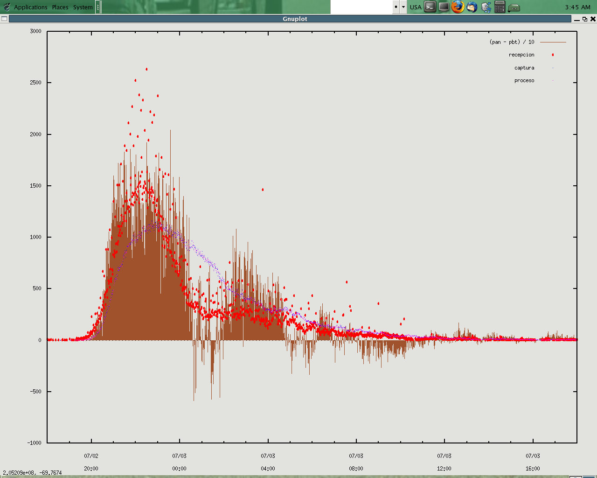
Task: Click the music player icon in panel
Action: pos(486,7)
